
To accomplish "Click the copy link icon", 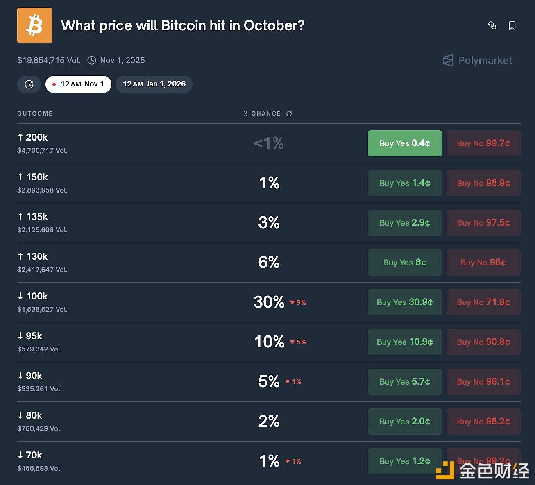I will point(492,26).
